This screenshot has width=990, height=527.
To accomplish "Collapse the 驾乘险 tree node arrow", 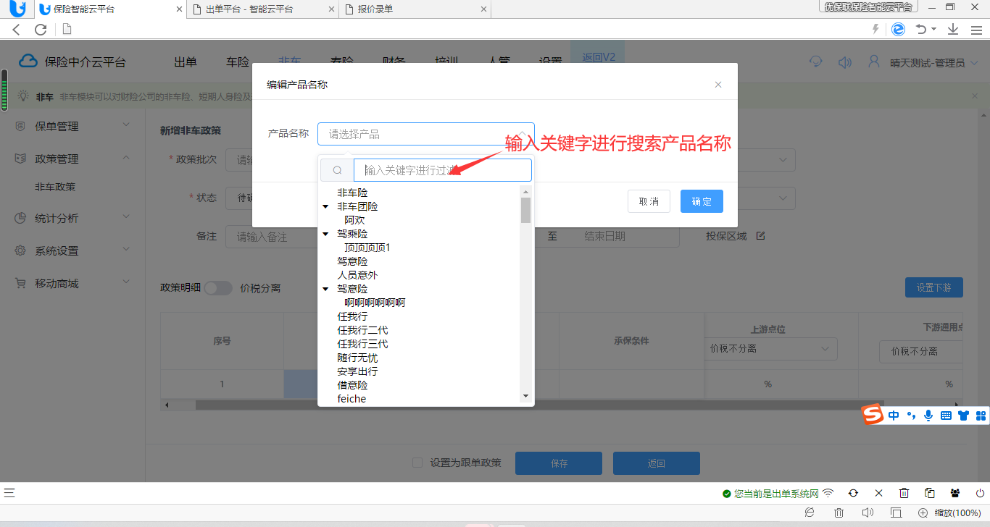I will pos(326,235).
